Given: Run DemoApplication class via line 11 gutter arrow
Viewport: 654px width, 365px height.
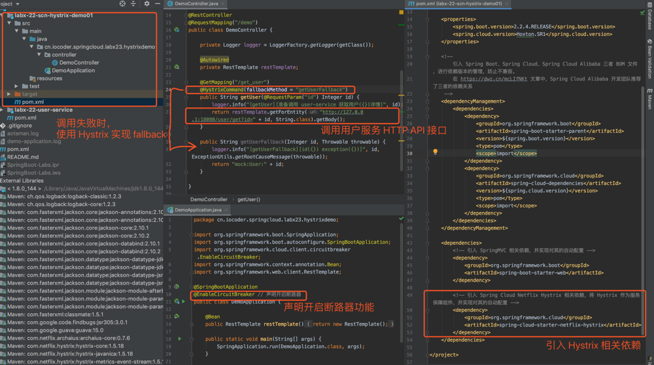Looking at the screenshot, I should 183,301.
